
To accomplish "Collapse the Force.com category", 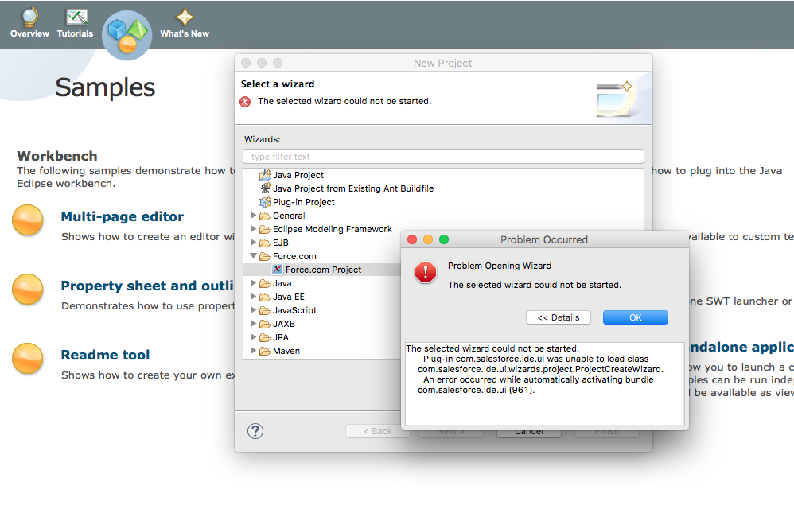I will pos(253,256).
